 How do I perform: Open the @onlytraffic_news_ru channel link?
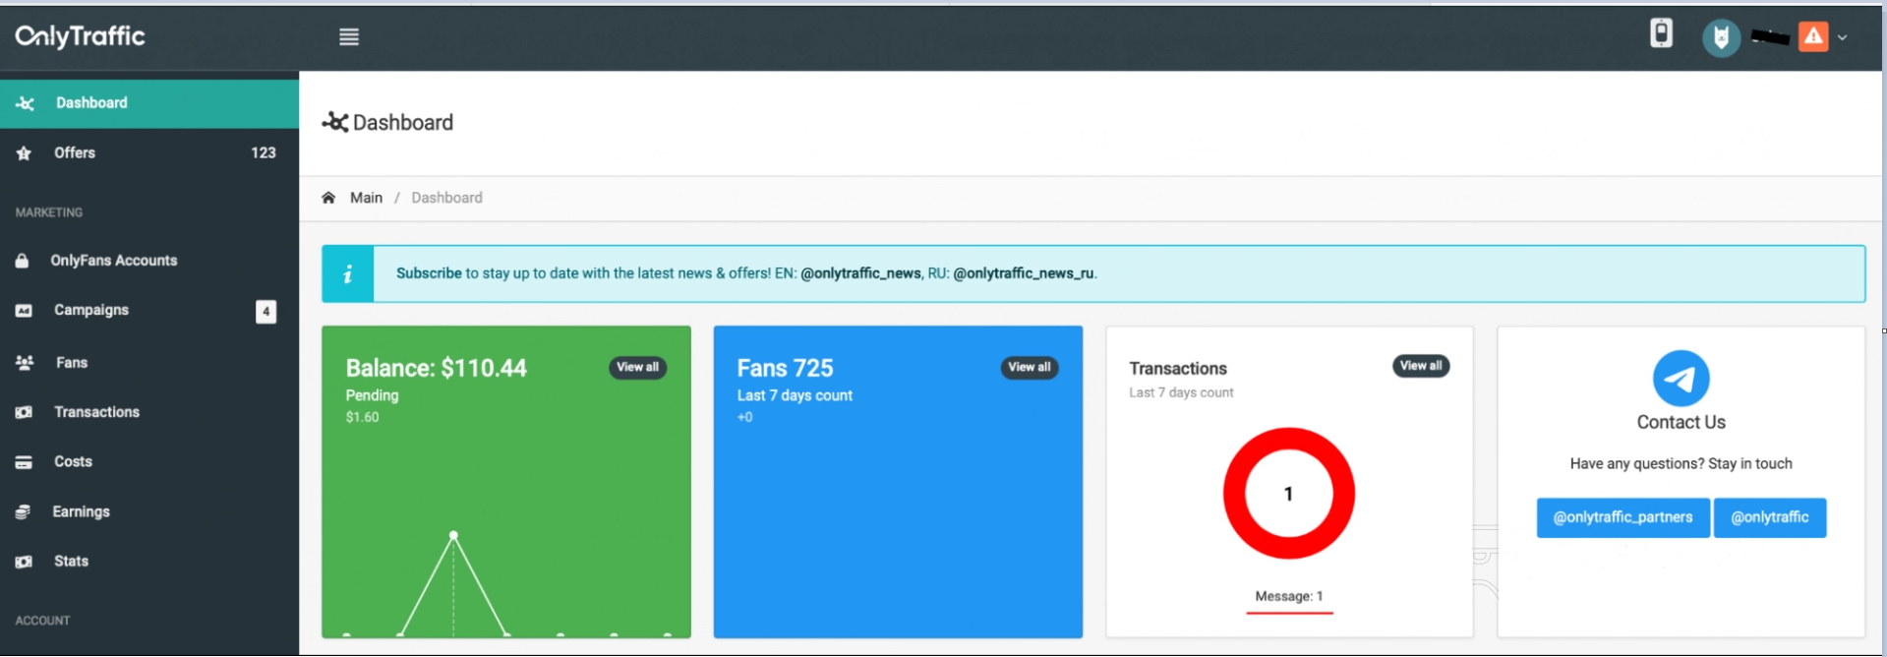pyautogui.click(x=1024, y=273)
